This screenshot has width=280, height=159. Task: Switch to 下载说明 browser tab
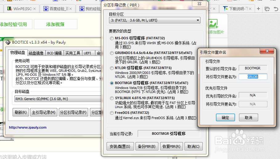237,9
